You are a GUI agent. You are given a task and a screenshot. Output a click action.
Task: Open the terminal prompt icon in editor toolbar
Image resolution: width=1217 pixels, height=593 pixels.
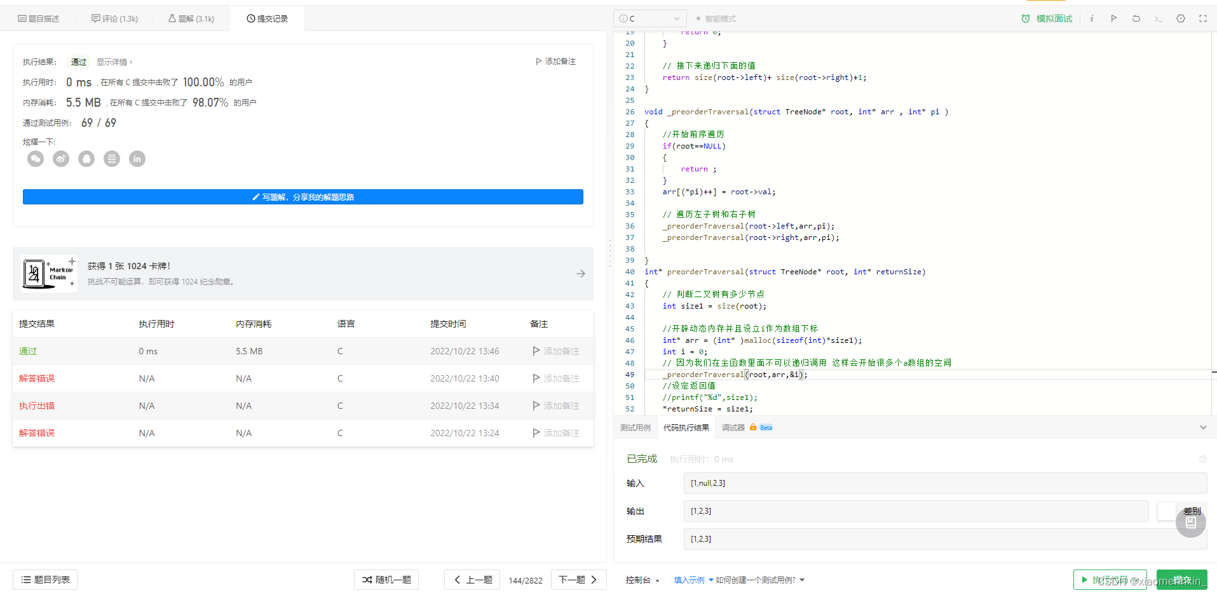click(1159, 18)
